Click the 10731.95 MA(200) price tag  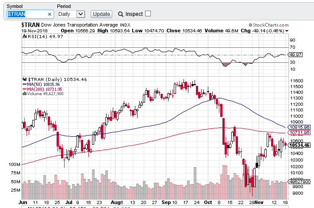(x=299, y=132)
